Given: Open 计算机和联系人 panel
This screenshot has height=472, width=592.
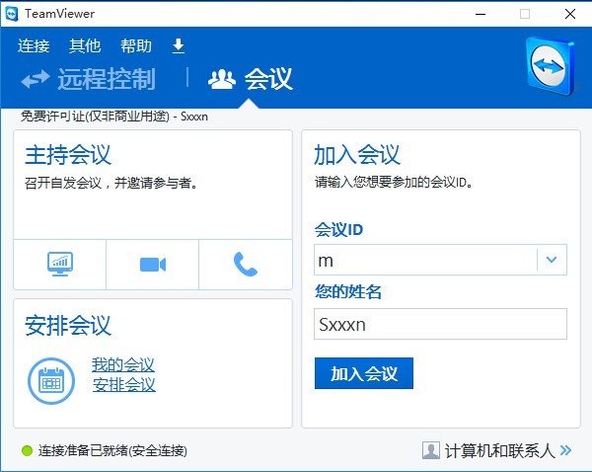Looking at the screenshot, I should click(499, 450).
